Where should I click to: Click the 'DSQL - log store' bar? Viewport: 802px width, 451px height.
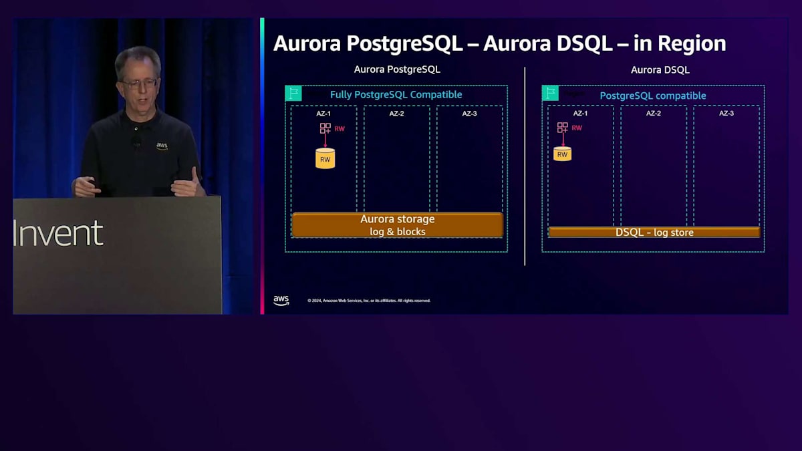pos(654,233)
